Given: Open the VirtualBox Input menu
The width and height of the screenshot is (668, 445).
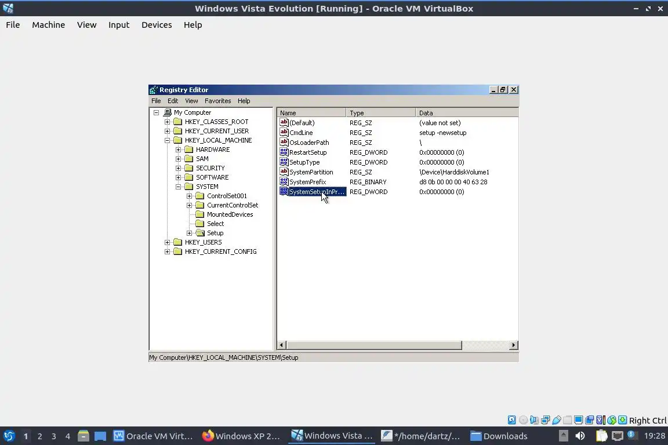Looking at the screenshot, I should [x=119, y=25].
